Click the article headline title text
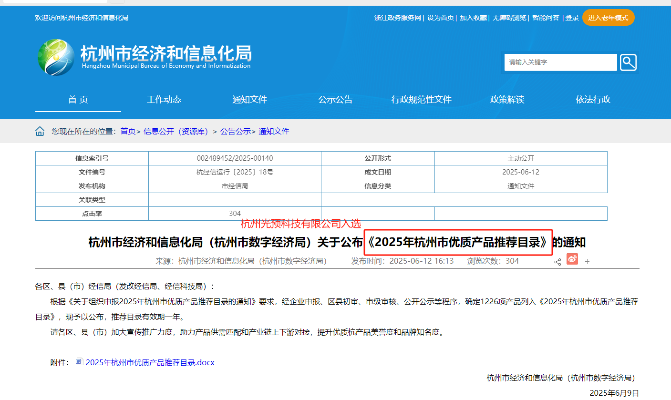 click(337, 243)
